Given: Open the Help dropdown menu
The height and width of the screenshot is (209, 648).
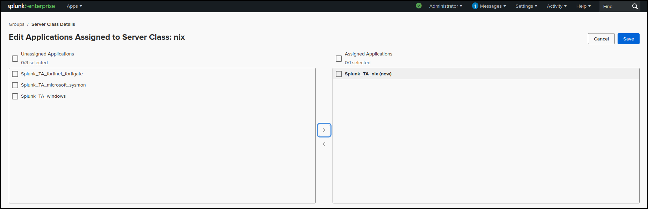Looking at the screenshot, I should [x=583, y=6].
